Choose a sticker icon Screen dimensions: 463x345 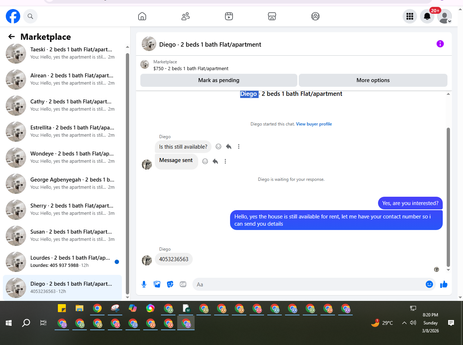[x=170, y=284]
